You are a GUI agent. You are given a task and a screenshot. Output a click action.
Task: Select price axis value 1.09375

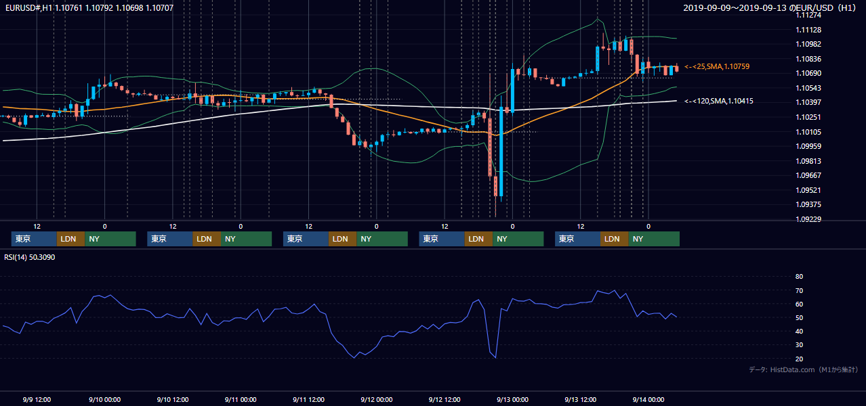point(808,204)
